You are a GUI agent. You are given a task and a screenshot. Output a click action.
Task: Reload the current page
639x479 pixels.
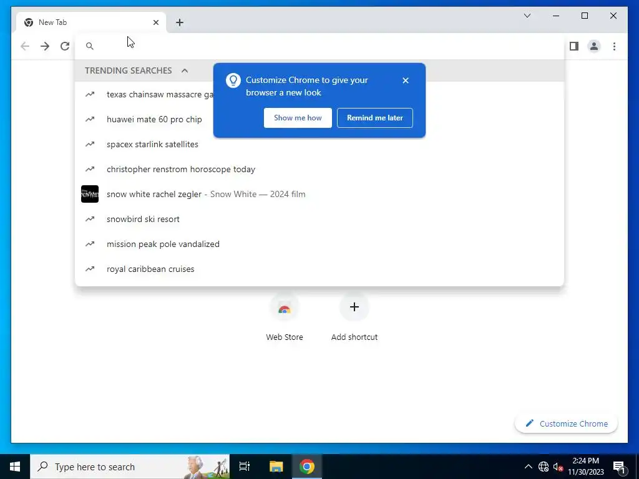65,46
